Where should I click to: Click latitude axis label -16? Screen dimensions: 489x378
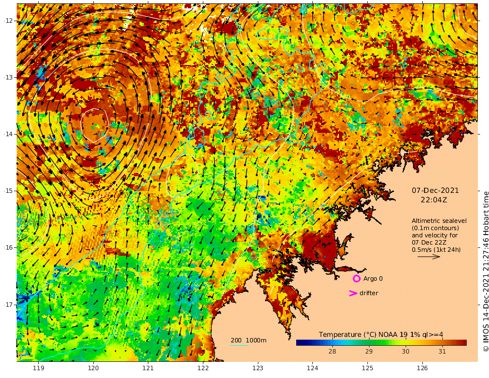[8, 247]
